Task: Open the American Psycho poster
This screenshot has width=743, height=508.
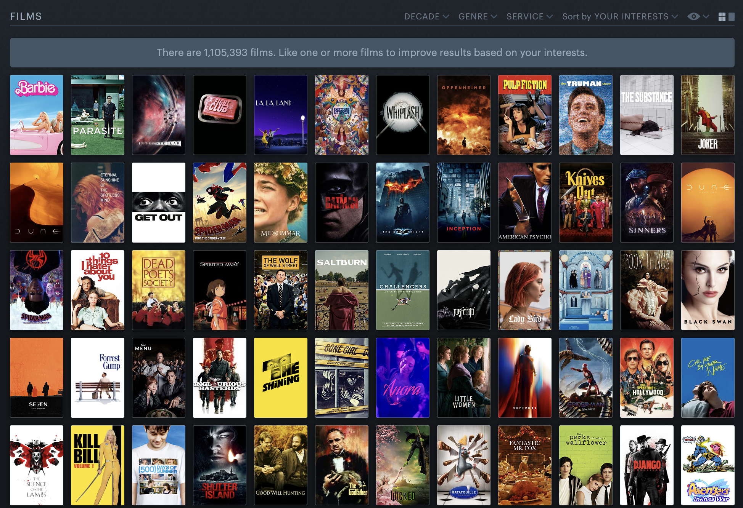Action: point(525,203)
